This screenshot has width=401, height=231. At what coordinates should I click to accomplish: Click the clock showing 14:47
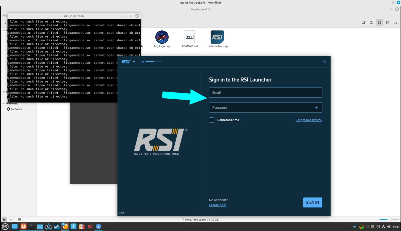click(x=396, y=227)
